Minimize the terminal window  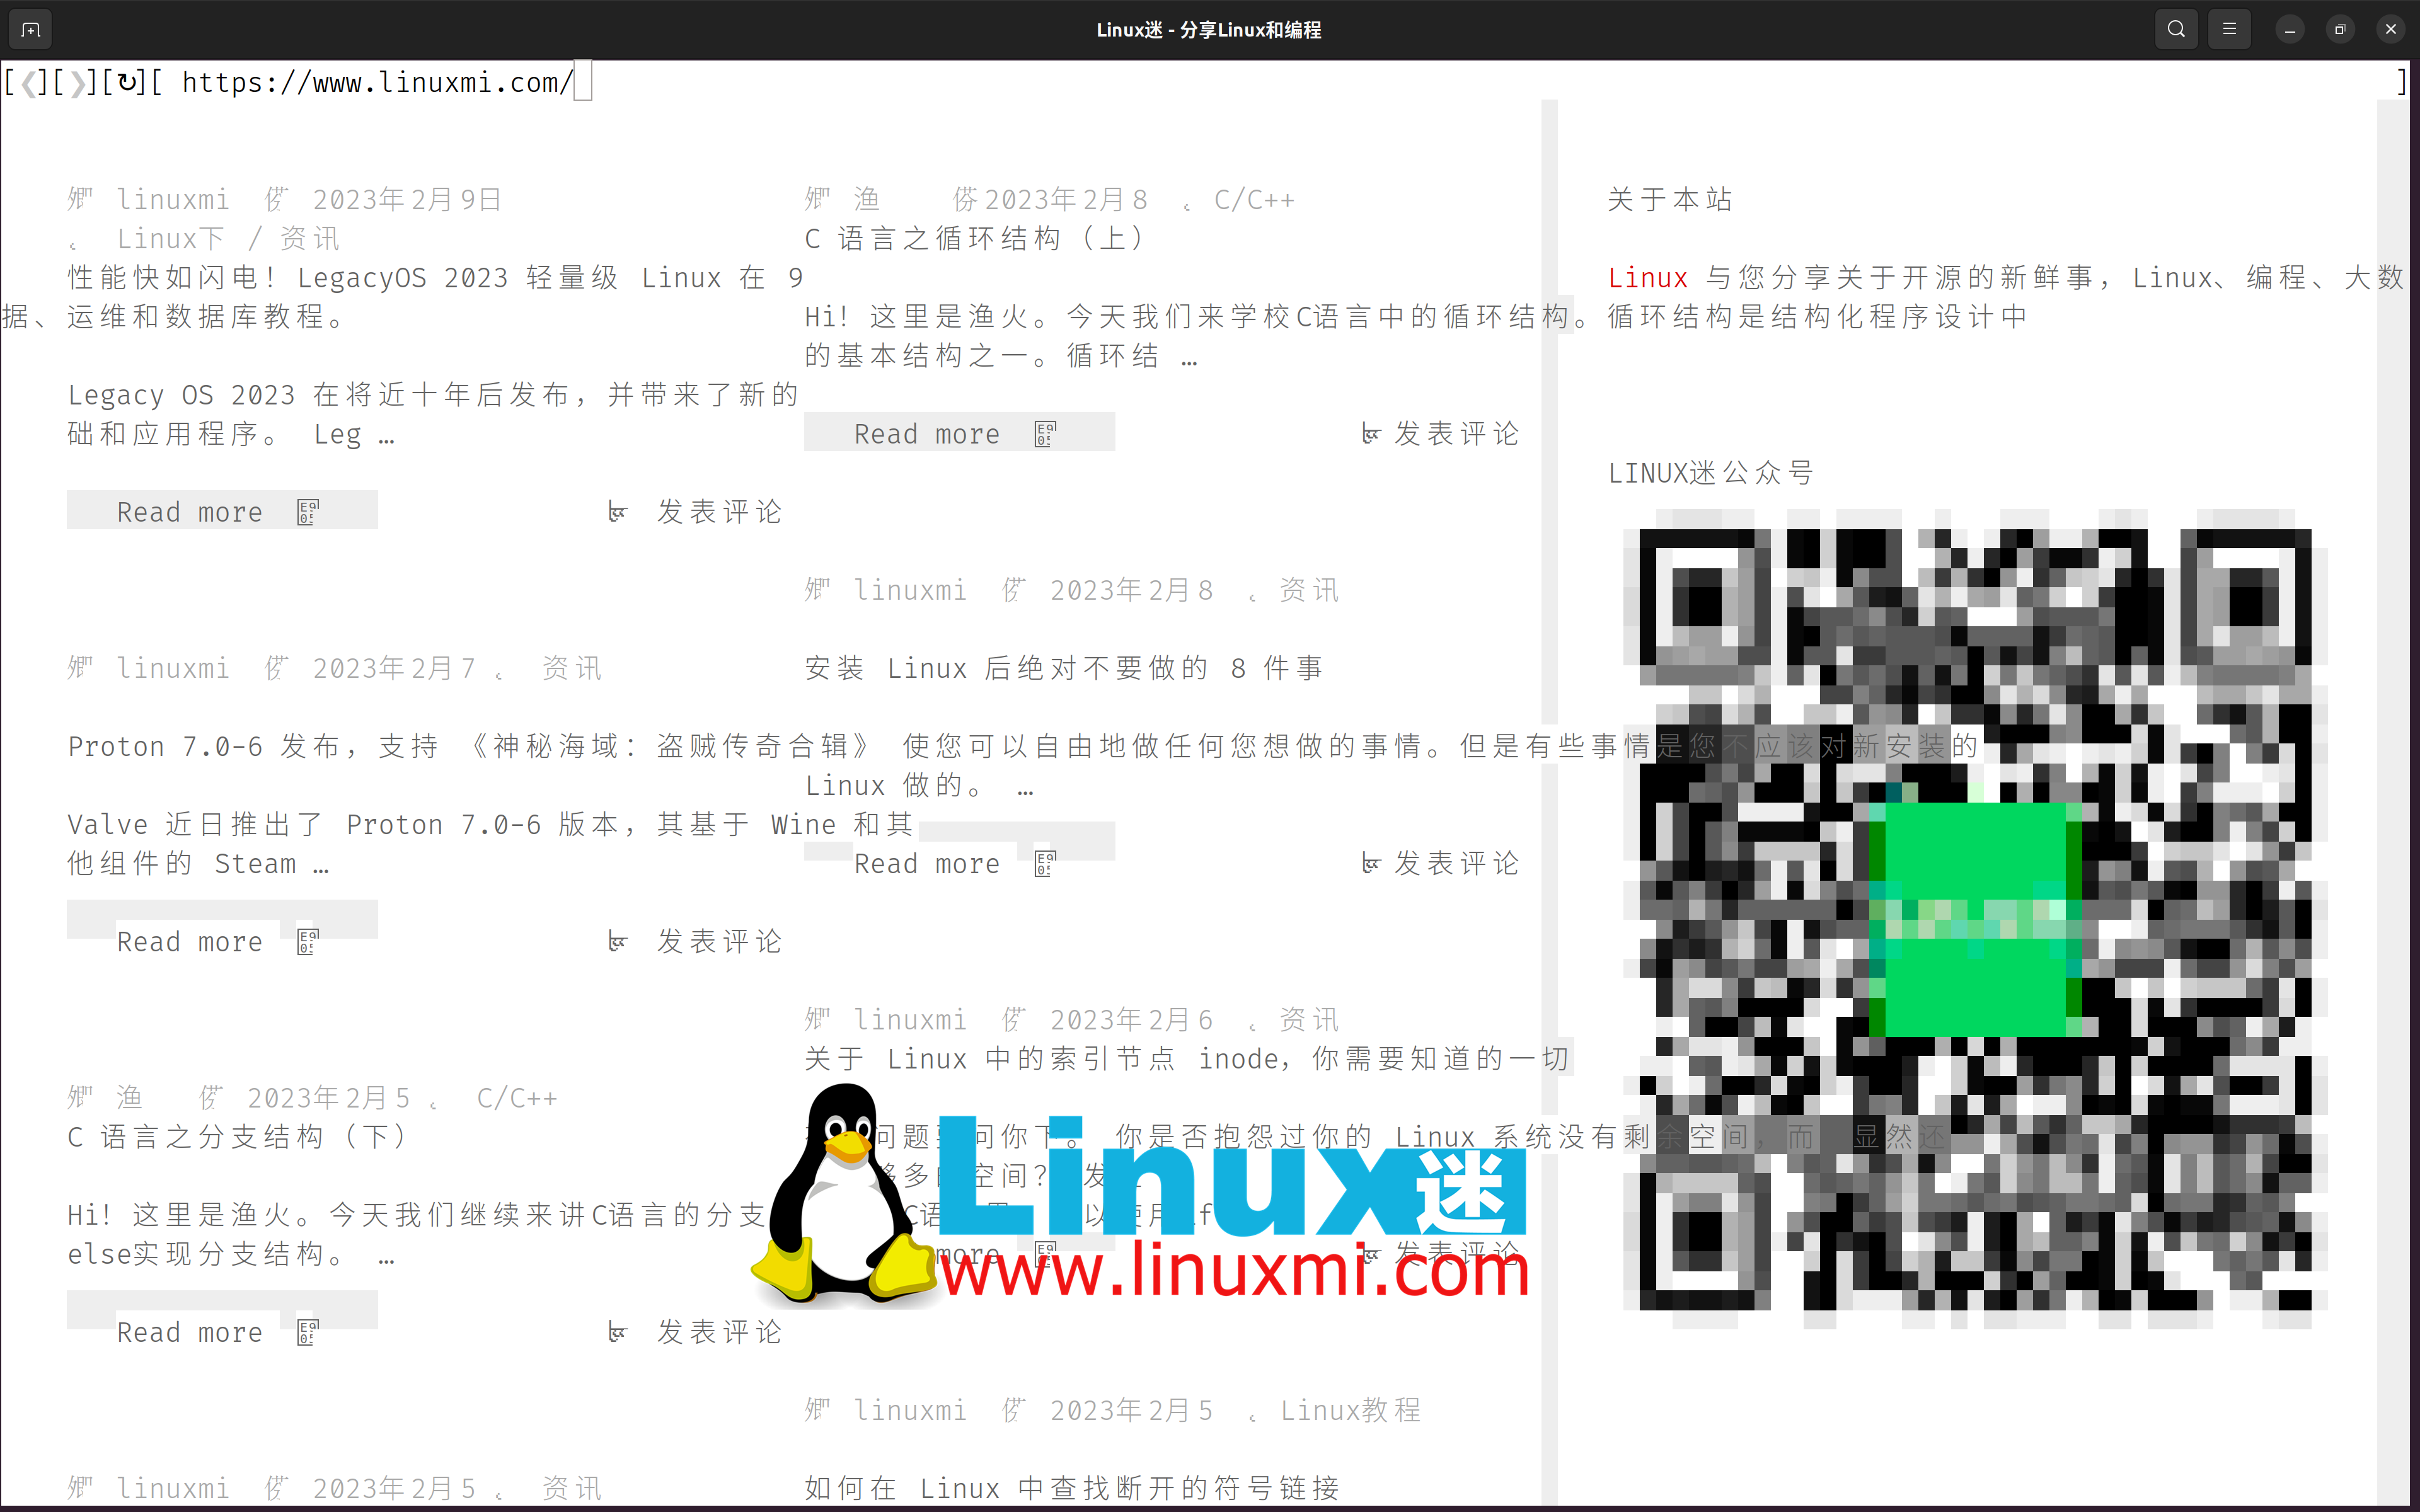pyautogui.click(x=2290, y=30)
